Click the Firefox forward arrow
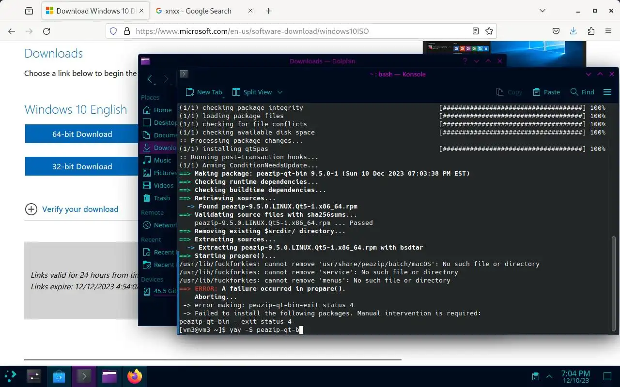The width and height of the screenshot is (620, 387). pos(29,31)
